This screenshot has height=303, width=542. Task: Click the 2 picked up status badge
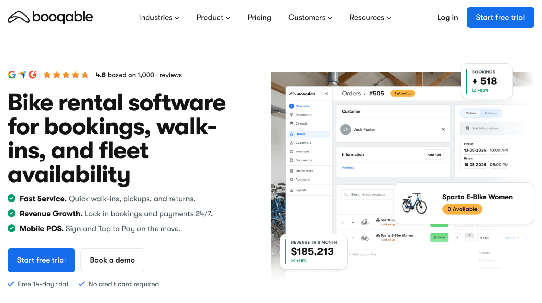pyautogui.click(x=403, y=93)
